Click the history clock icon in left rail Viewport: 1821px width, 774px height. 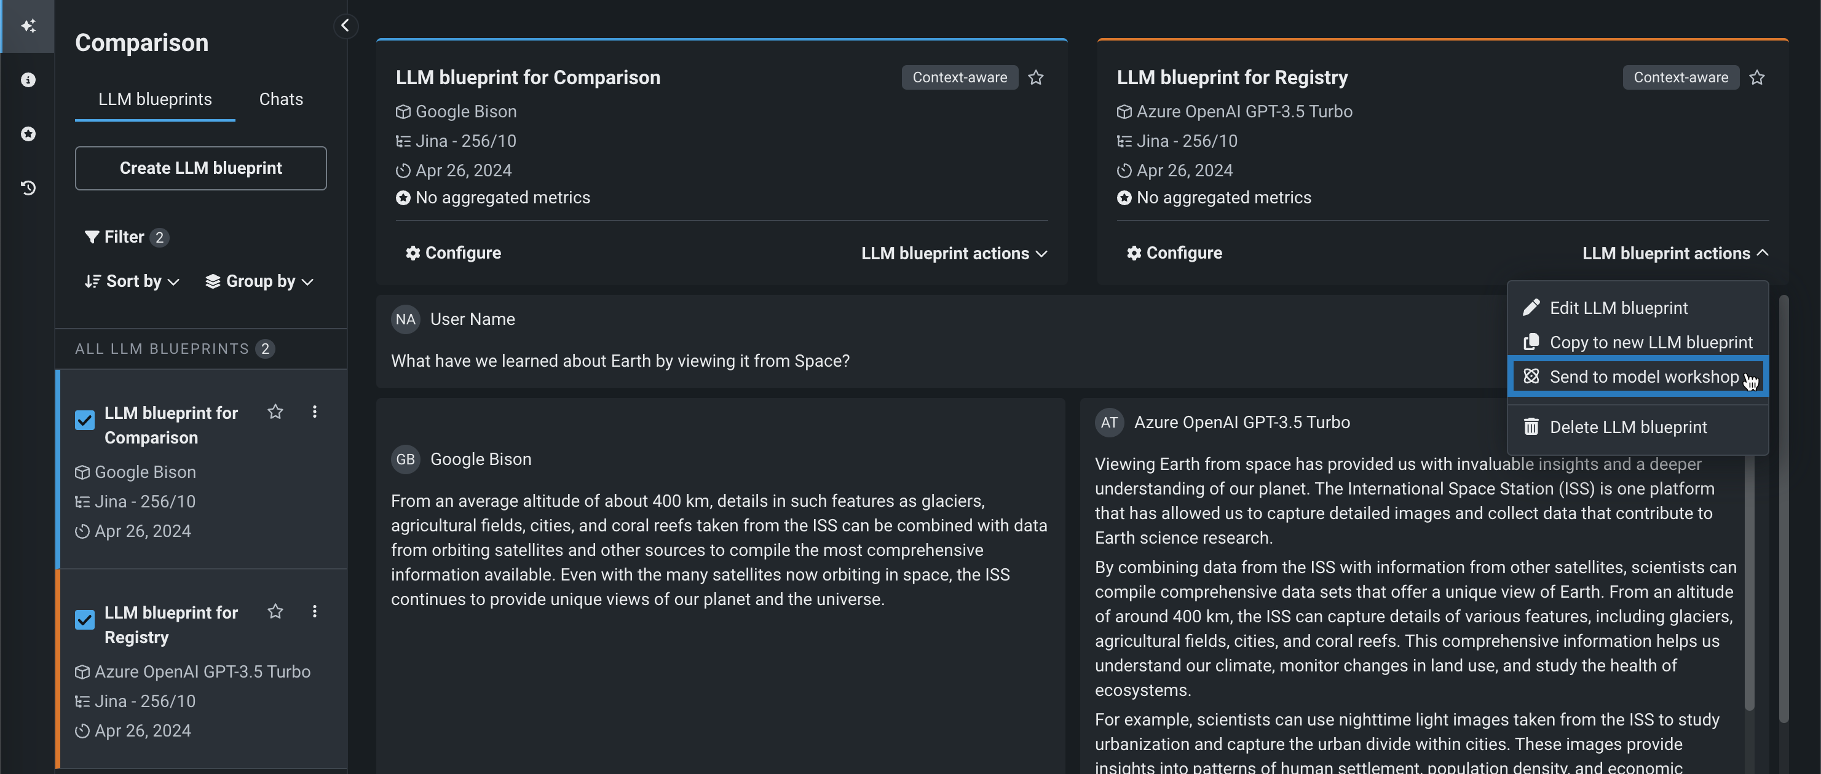pyautogui.click(x=28, y=188)
